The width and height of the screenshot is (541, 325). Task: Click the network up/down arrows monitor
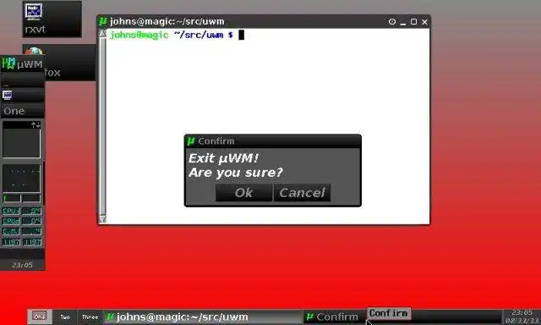click(x=21, y=140)
